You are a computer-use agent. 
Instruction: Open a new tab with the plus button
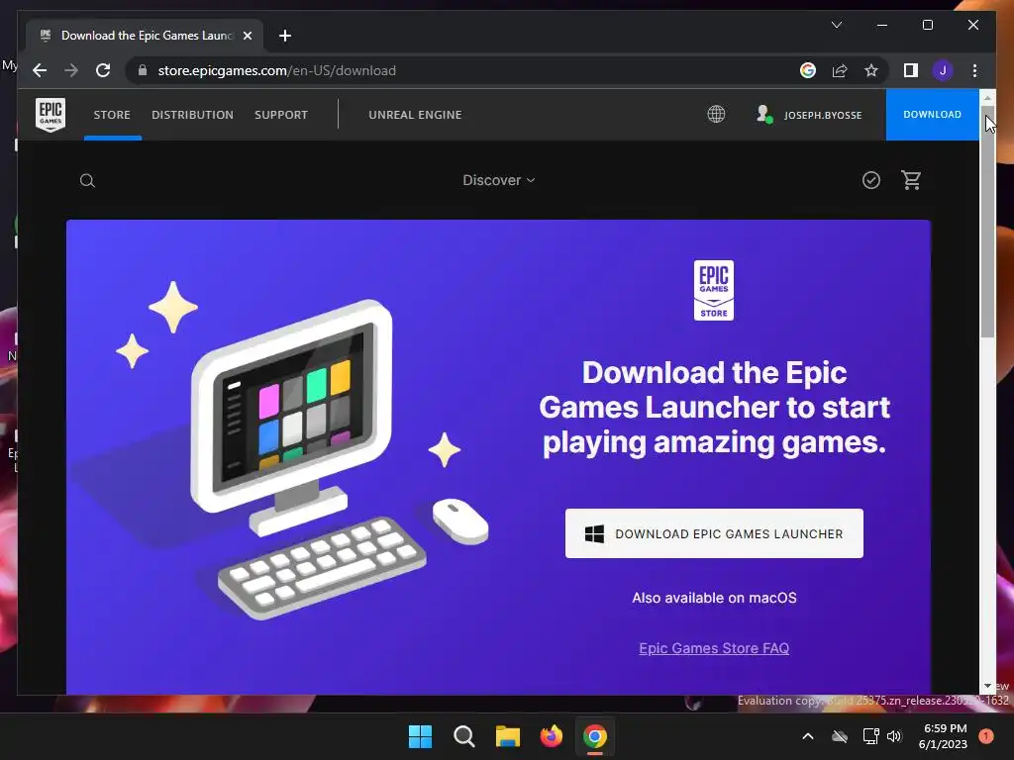point(285,36)
